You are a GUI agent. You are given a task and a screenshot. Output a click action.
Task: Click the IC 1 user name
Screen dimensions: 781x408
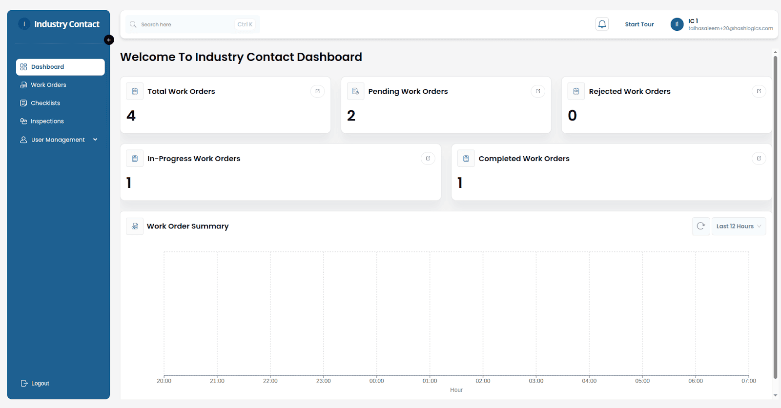click(x=693, y=21)
